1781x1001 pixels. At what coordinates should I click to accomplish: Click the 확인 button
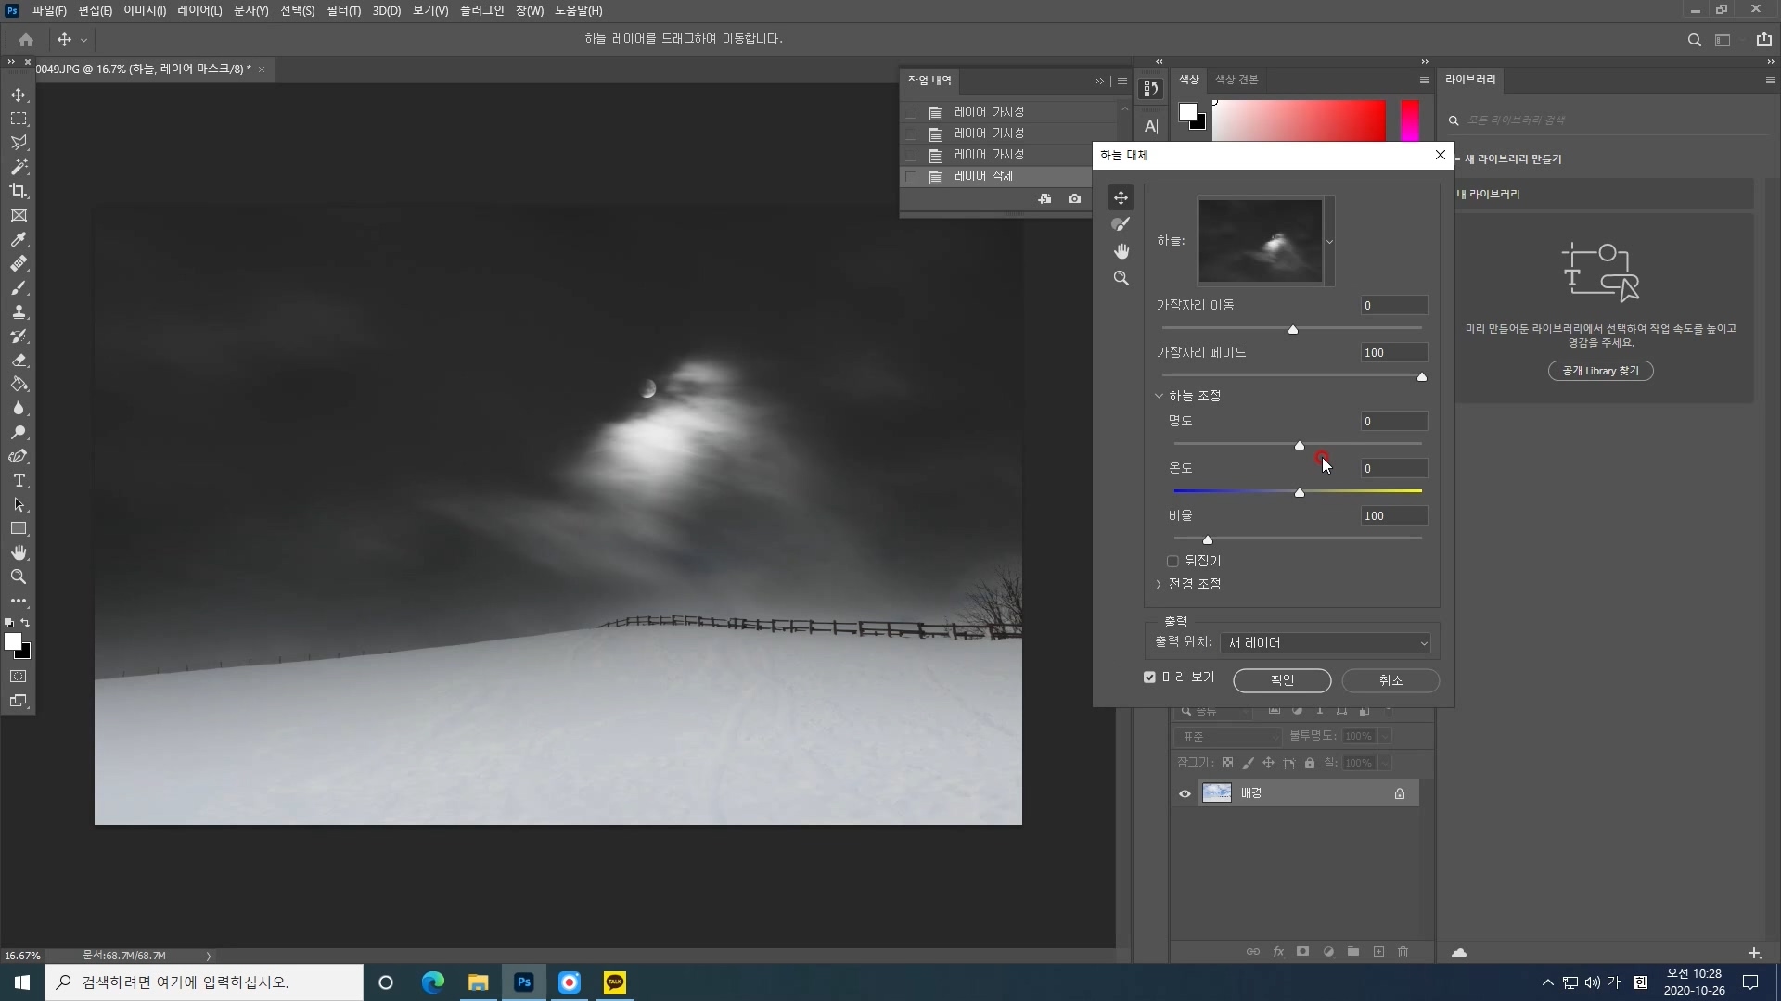(1282, 680)
